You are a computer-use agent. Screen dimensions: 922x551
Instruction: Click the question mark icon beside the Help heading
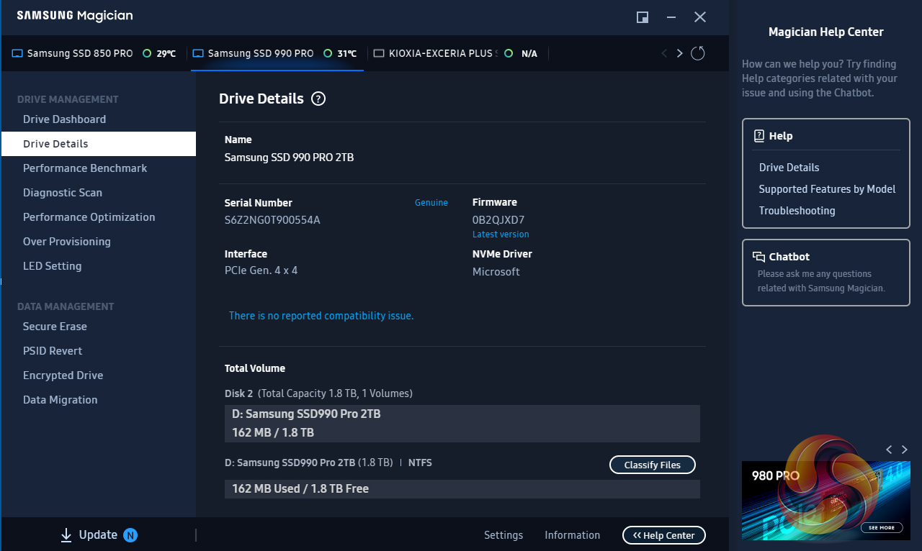point(758,136)
